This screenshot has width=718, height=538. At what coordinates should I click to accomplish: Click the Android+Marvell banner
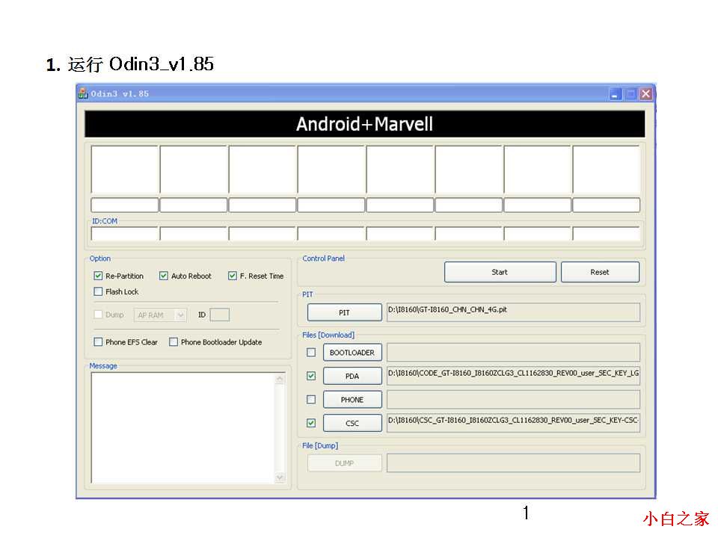tap(364, 124)
